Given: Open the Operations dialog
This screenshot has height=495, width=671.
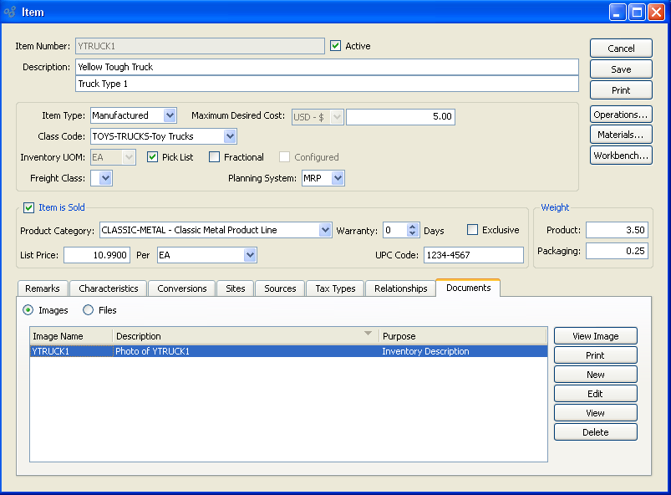Looking at the screenshot, I should tap(621, 115).
